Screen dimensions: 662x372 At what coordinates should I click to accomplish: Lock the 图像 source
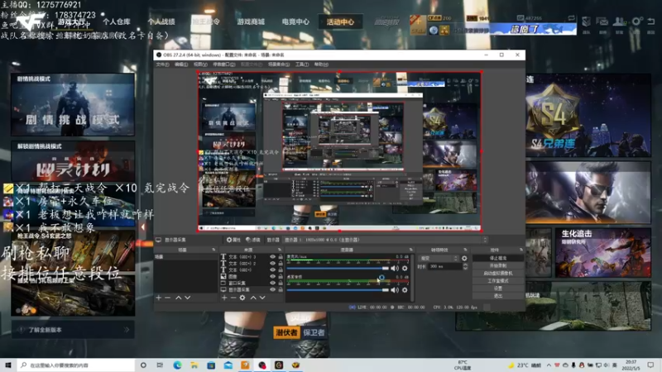click(281, 277)
